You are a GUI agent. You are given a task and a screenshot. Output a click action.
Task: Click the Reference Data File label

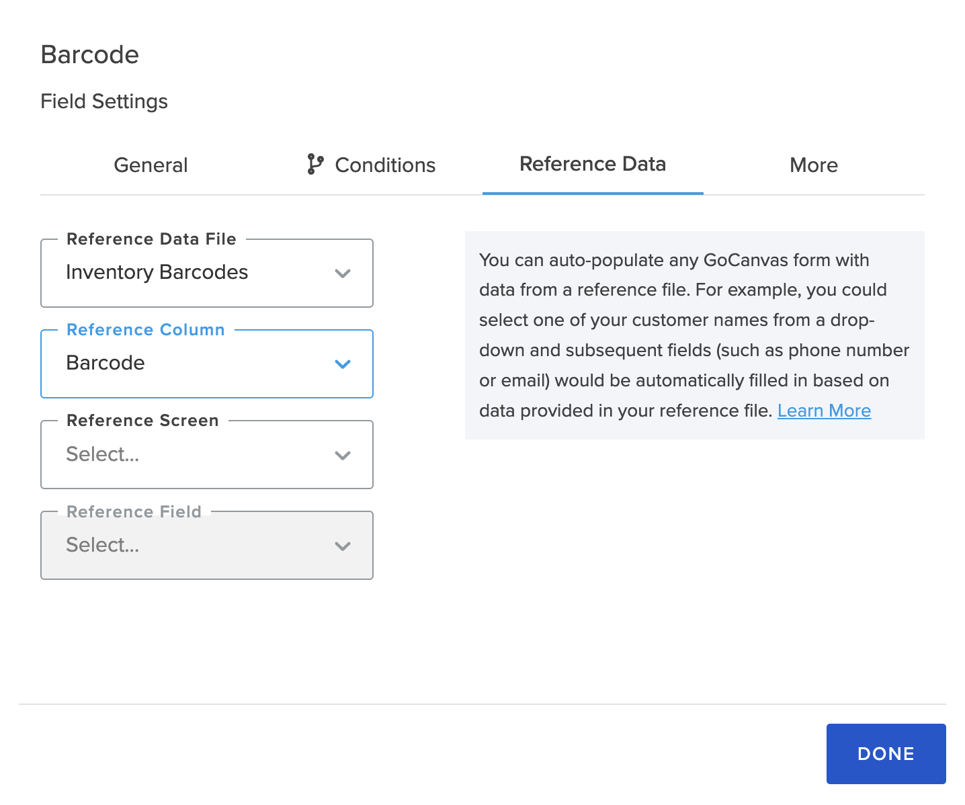point(151,239)
